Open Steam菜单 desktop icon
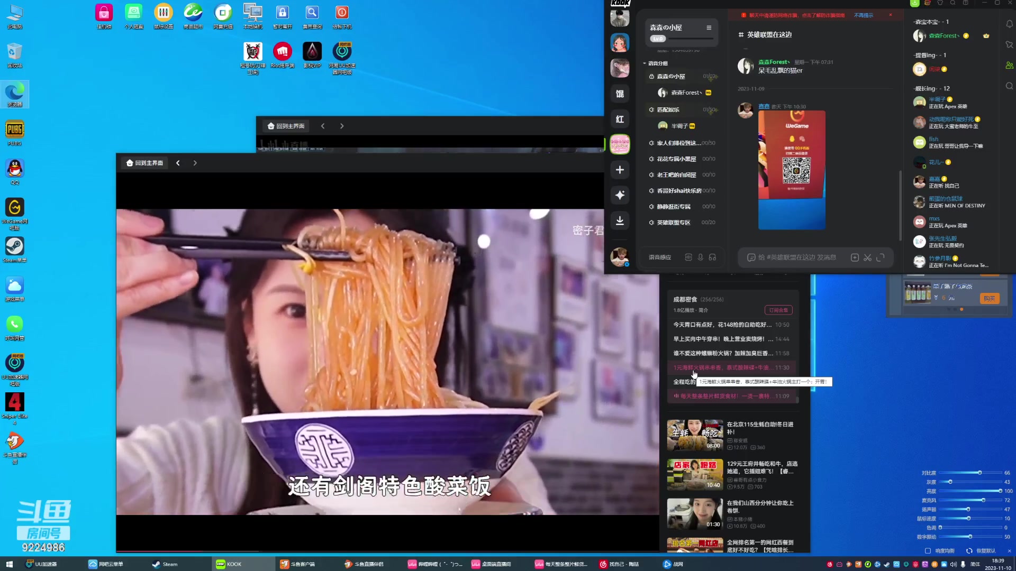 [x=15, y=250]
